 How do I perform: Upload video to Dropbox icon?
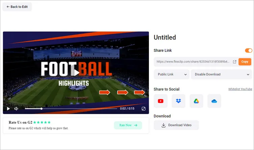(x=178, y=101)
